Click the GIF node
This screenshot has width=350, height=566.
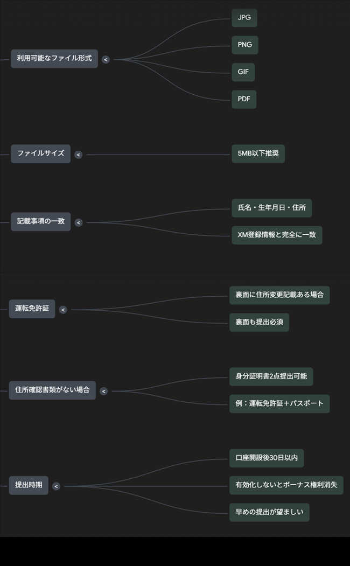coord(243,72)
